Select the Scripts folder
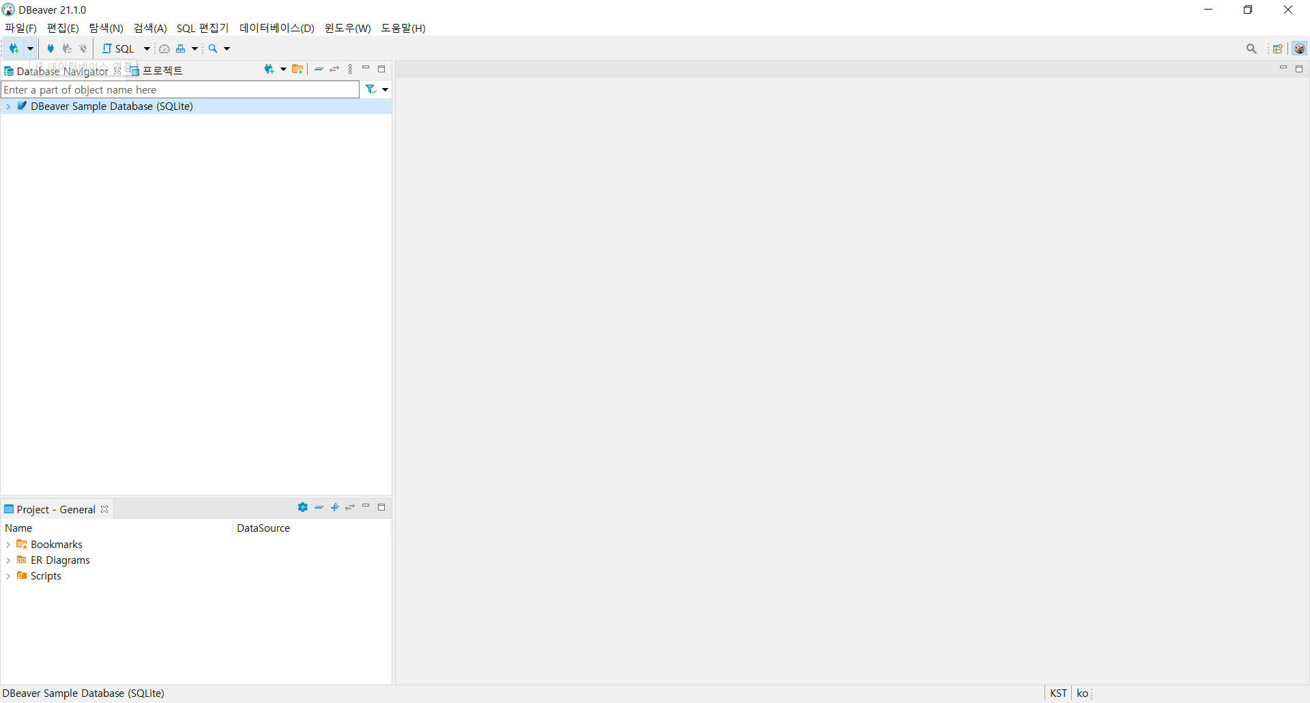 (x=46, y=576)
